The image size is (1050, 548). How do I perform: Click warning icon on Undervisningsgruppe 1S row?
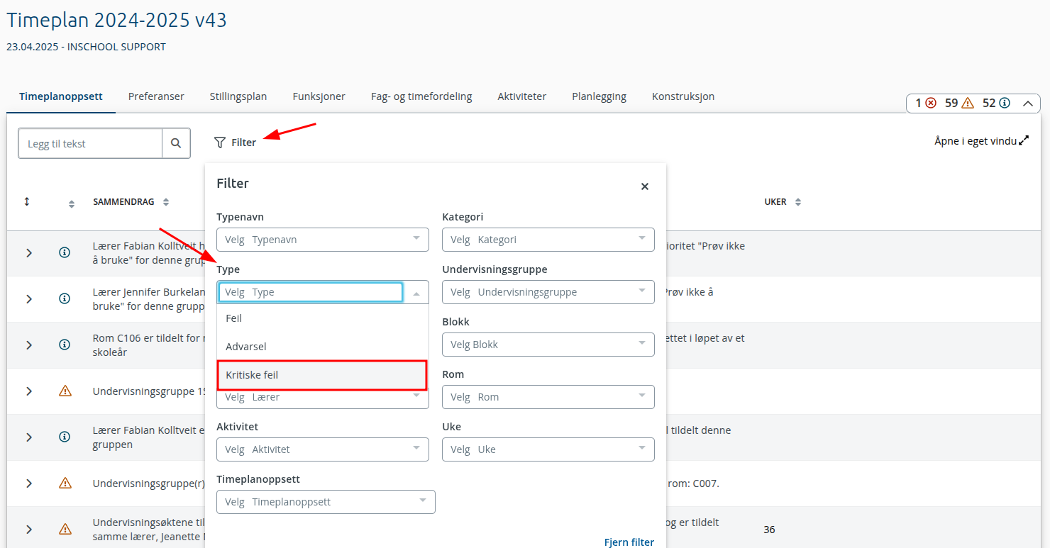tap(65, 391)
